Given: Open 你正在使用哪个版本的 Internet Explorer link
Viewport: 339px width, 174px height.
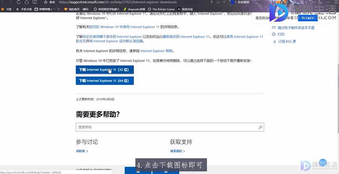Looking at the screenshot, I should point(112,36).
